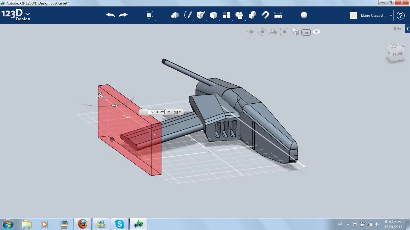Click the oval rotation handle on the arc
Viewport: 410px width, 230px height.
click(x=114, y=105)
